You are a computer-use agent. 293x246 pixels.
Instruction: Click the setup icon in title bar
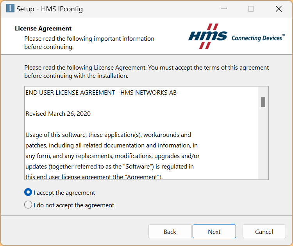coord(10,9)
